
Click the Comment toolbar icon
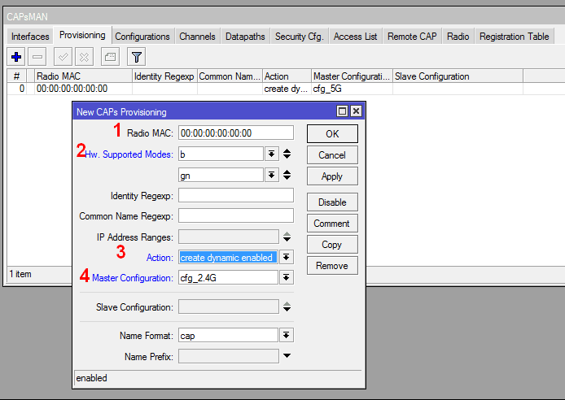109,56
